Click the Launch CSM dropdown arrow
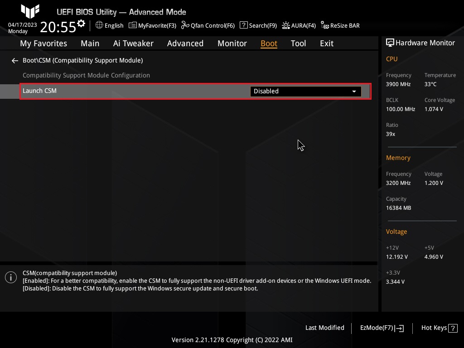Image resolution: width=464 pixels, height=348 pixels. tap(354, 92)
